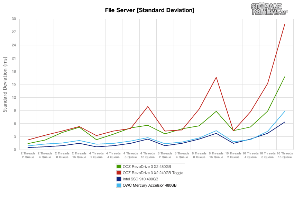The image size is (294, 197).
Task: Click the '8 Threads 8 Queue' axis label
Action: (x=199, y=155)
